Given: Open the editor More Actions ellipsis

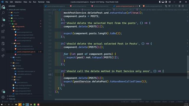Looking at the screenshot, I should pyautogui.click(x=186, y=6).
